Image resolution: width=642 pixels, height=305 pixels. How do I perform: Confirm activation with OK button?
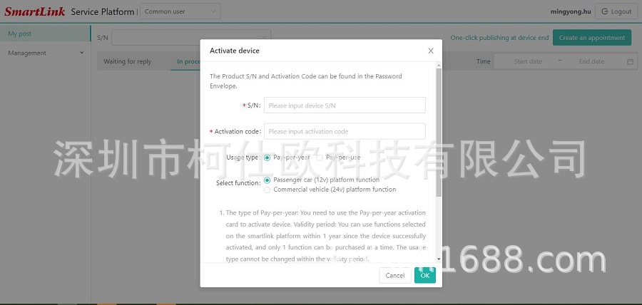(x=425, y=275)
